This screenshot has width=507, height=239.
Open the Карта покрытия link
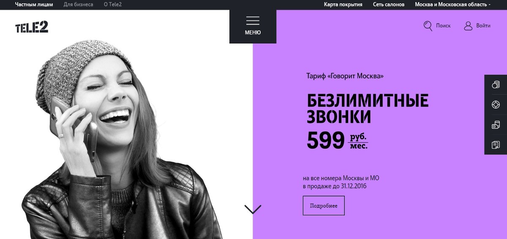343,5
